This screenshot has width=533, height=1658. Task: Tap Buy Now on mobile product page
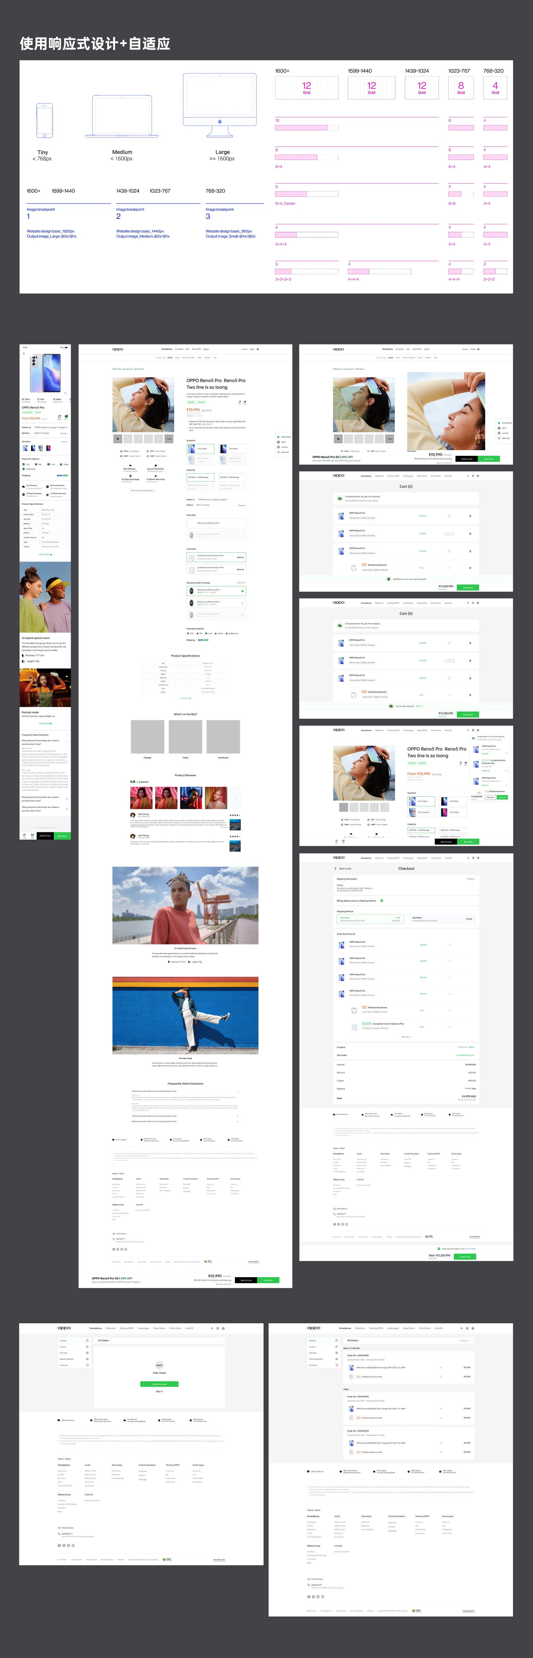coord(62,836)
